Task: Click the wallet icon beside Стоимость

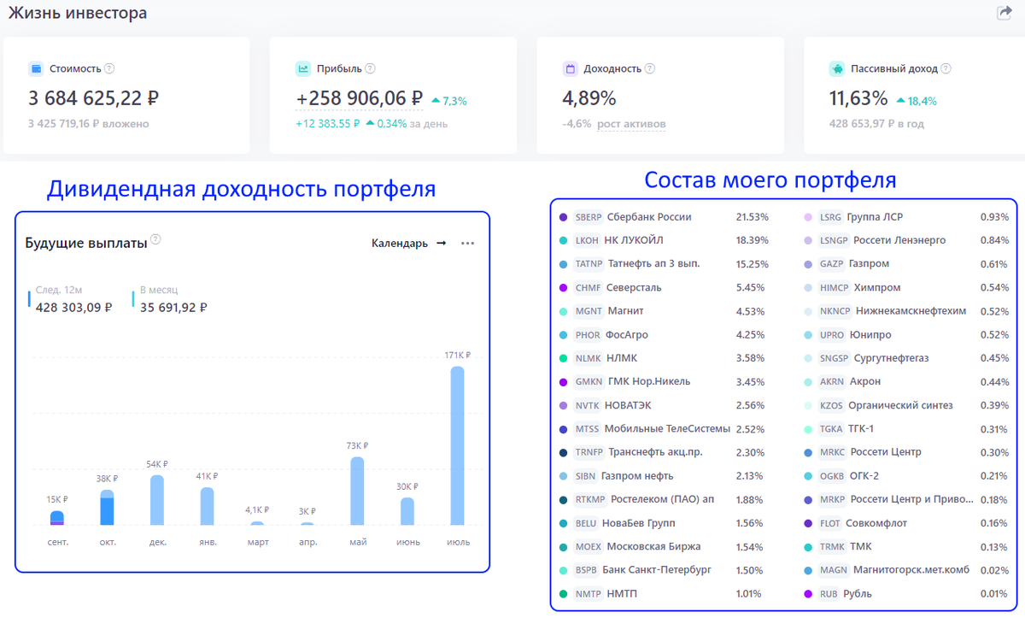Action: click(x=36, y=68)
